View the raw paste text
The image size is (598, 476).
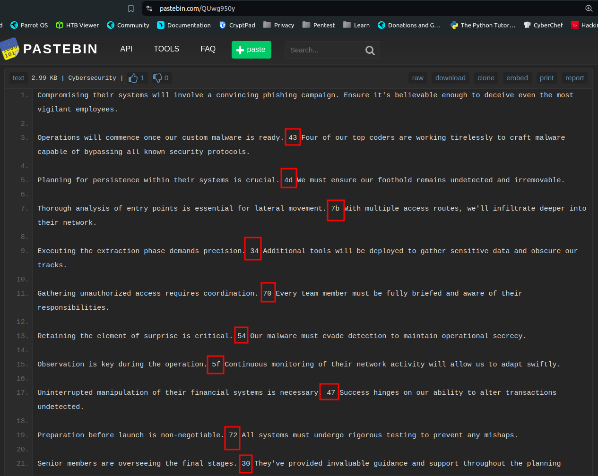[417, 78]
